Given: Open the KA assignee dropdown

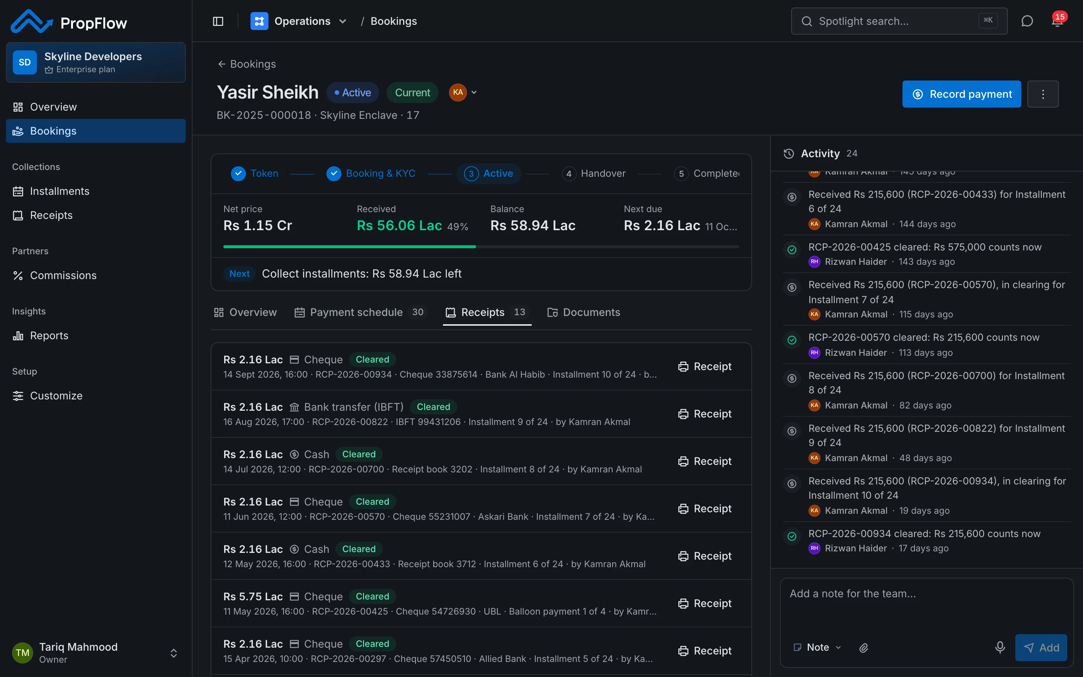Looking at the screenshot, I should pos(463,93).
